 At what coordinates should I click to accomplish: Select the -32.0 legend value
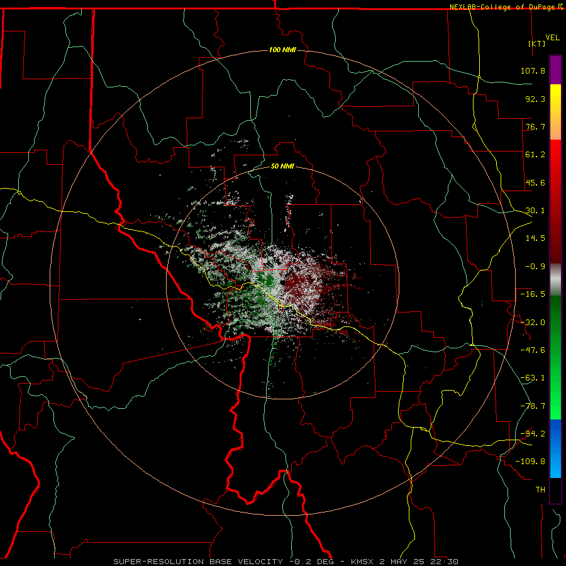[533, 323]
